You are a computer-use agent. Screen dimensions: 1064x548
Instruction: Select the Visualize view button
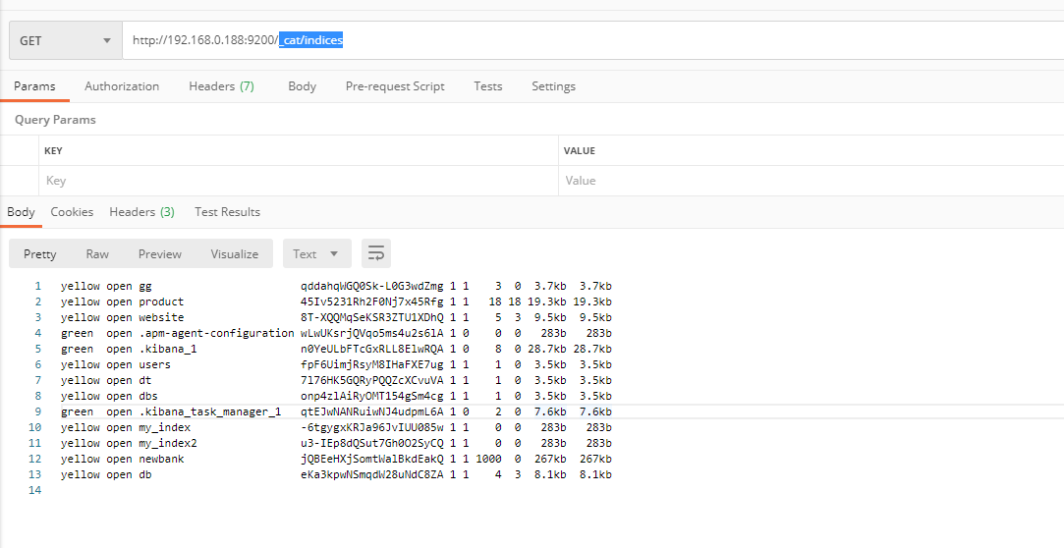tap(234, 253)
